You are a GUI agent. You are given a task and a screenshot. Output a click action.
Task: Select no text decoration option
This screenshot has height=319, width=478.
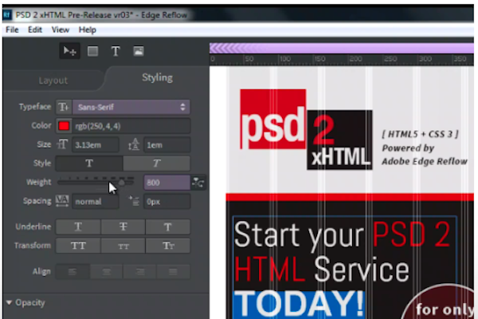click(x=168, y=226)
